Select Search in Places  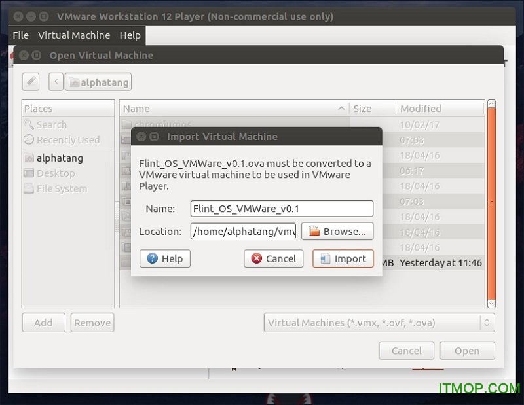click(68, 124)
